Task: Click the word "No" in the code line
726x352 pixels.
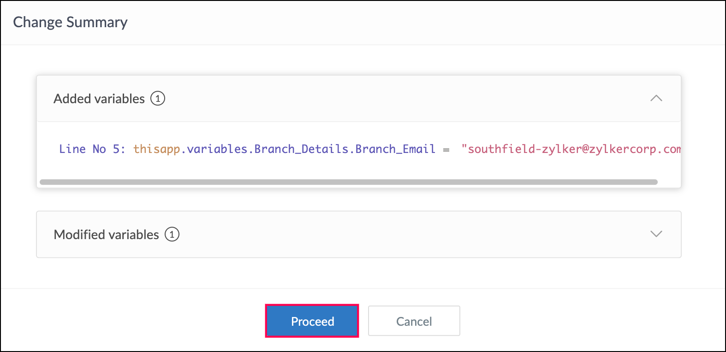Action: click(x=99, y=149)
